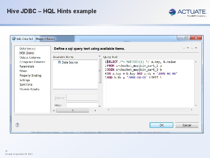
Task: Click the Query Text horizontal scroll left arrow
Action: (x=108, y=110)
